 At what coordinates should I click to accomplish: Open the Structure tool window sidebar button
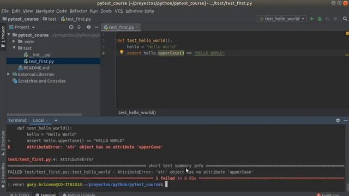coord(3,143)
